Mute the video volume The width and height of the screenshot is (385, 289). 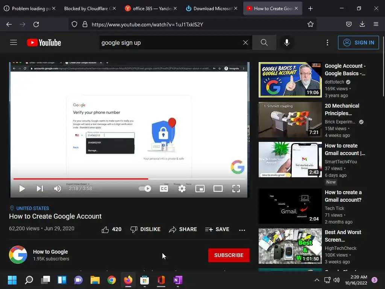pos(57,189)
